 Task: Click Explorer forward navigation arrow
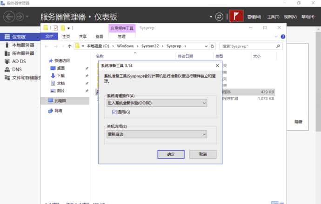tap(56, 46)
